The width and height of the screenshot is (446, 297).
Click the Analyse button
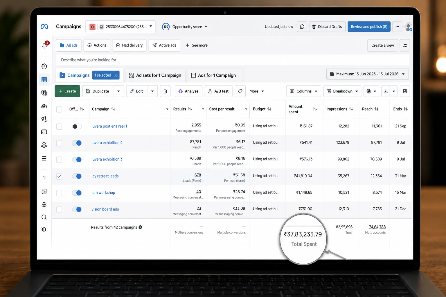point(189,91)
